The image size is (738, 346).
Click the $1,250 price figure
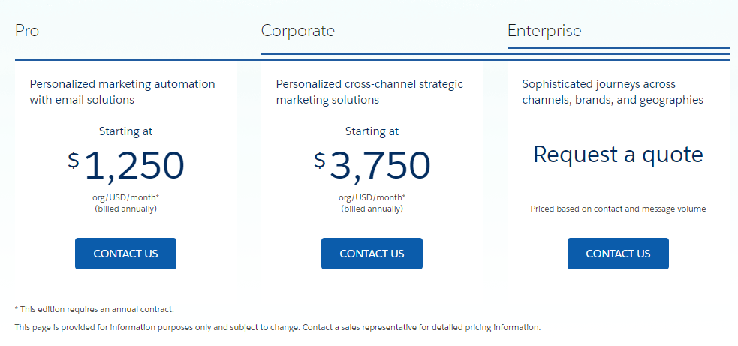point(126,165)
